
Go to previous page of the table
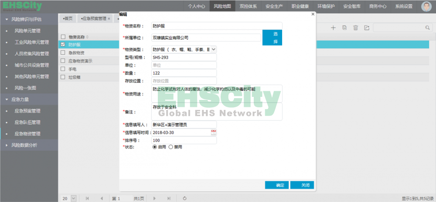[102, 199]
